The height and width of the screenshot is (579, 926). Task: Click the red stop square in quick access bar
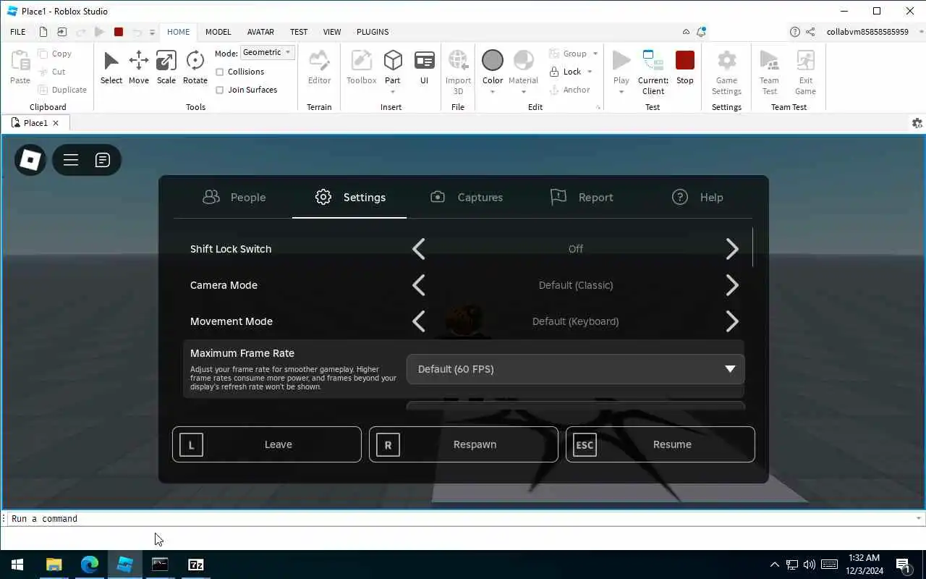coord(119,32)
